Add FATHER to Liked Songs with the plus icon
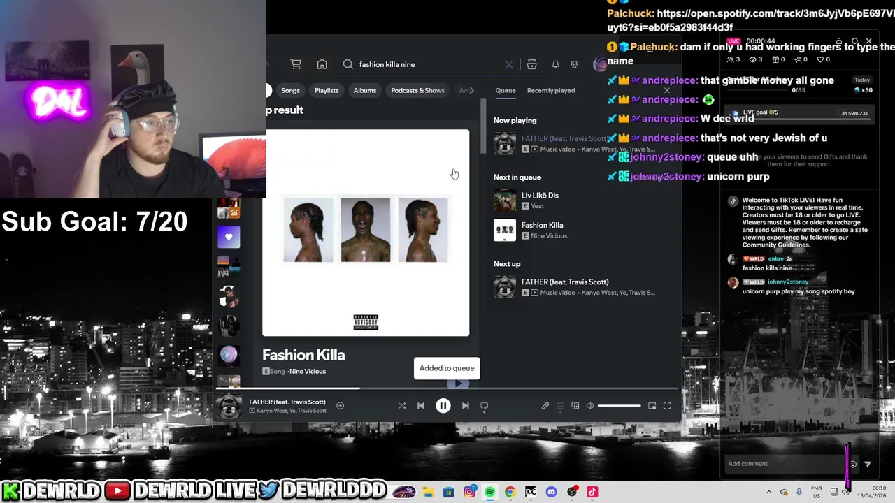This screenshot has width=895, height=503. pyautogui.click(x=340, y=405)
